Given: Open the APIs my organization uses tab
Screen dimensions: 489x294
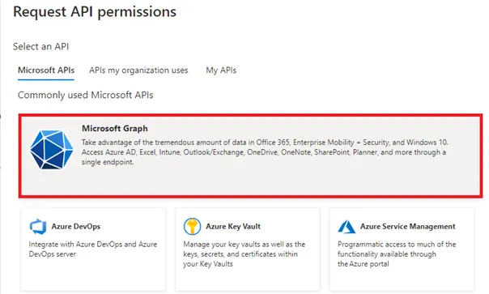Looking at the screenshot, I should pyautogui.click(x=138, y=70).
